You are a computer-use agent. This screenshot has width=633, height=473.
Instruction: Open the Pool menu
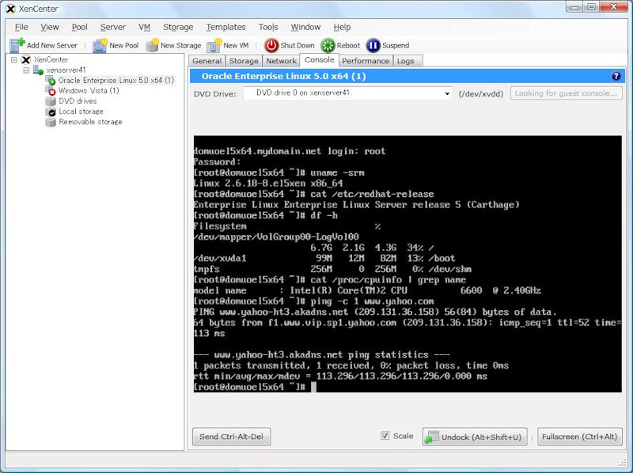coord(80,27)
